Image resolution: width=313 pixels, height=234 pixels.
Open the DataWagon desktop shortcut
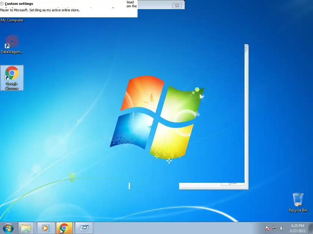click(12, 44)
